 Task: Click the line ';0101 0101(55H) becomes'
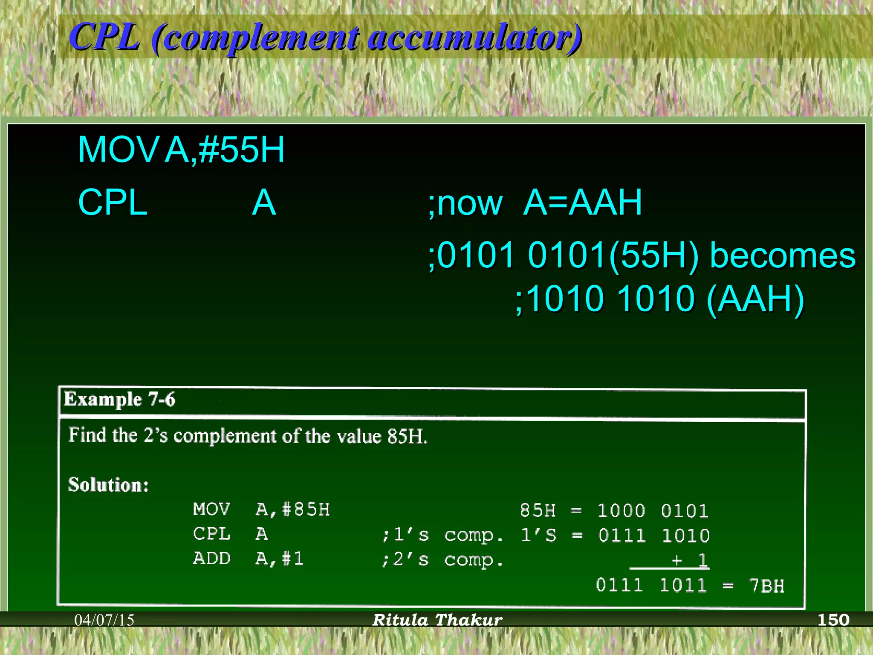coord(642,255)
